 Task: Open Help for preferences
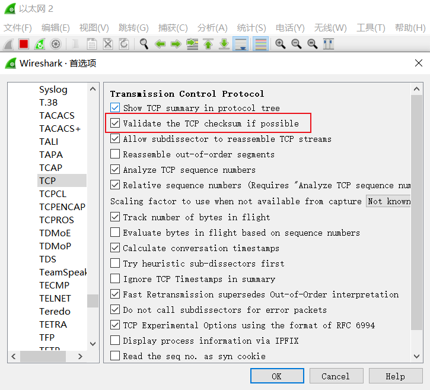(x=396, y=376)
